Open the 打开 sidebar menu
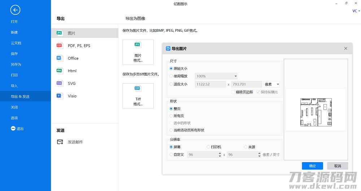361x191 pixels. (x=14, y=22)
